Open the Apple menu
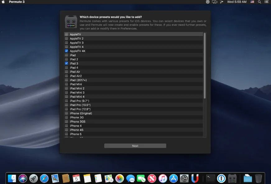The height and width of the screenshot is (184, 271). 3,2
